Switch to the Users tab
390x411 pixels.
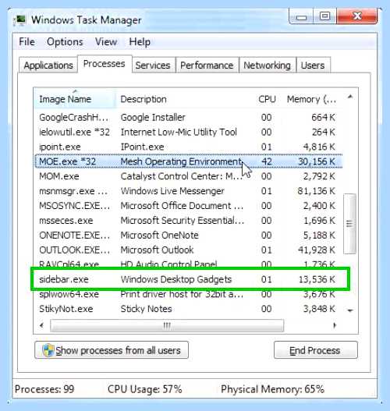click(313, 65)
